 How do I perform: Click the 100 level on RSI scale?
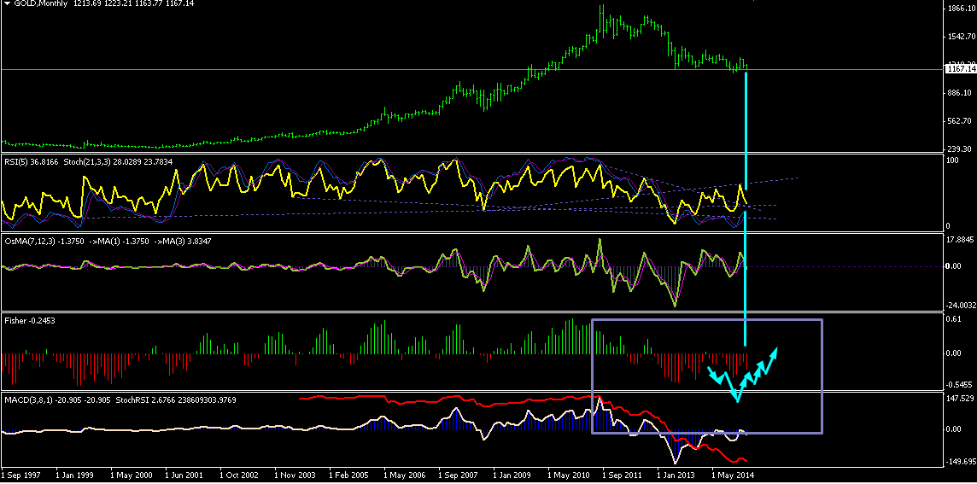(x=955, y=160)
